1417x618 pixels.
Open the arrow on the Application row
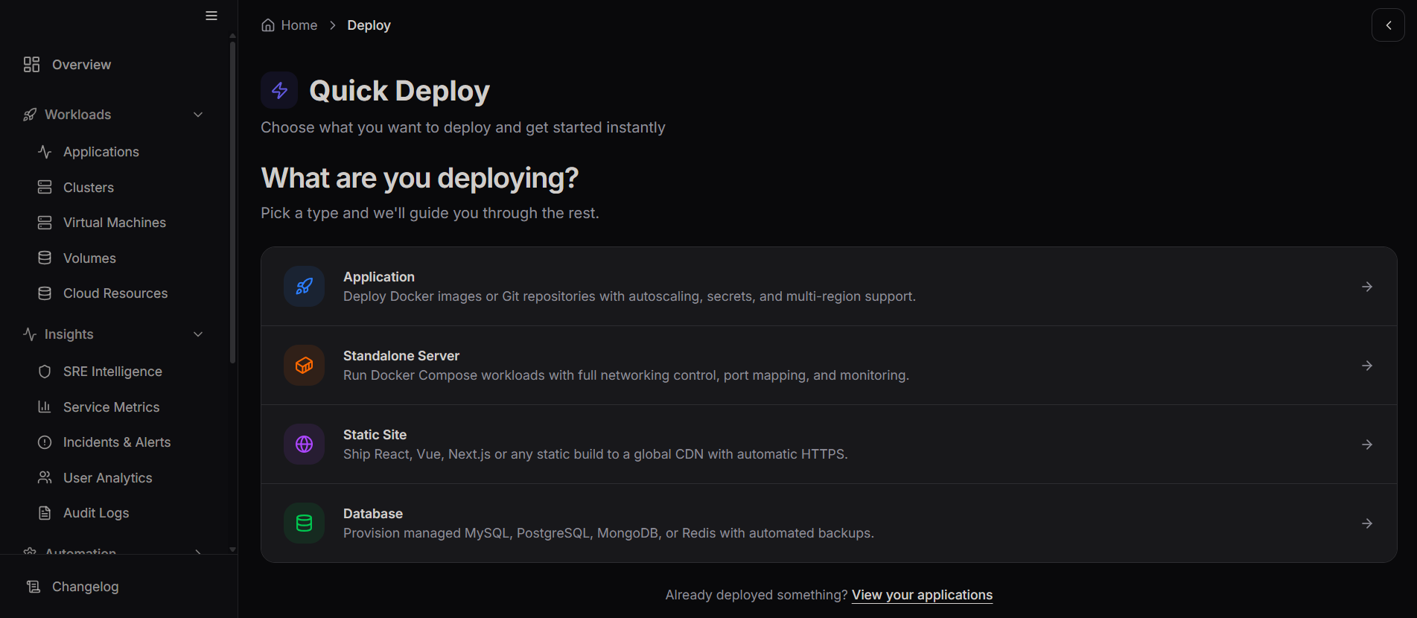pos(1366,287)
